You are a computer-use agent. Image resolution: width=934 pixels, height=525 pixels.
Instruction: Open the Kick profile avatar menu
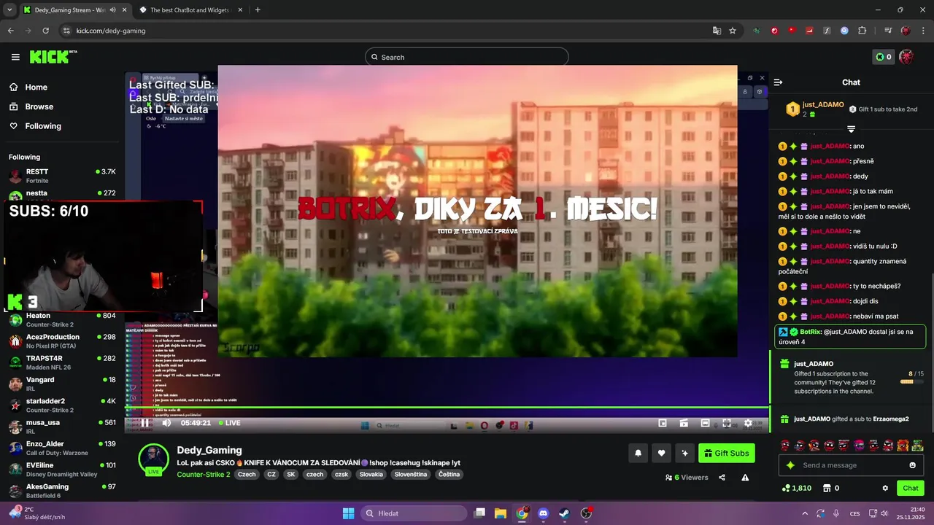[x=906, y=57]
